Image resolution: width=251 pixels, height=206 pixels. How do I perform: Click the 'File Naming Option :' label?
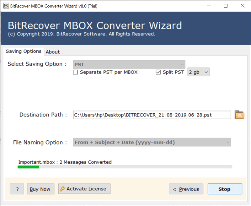40,142
